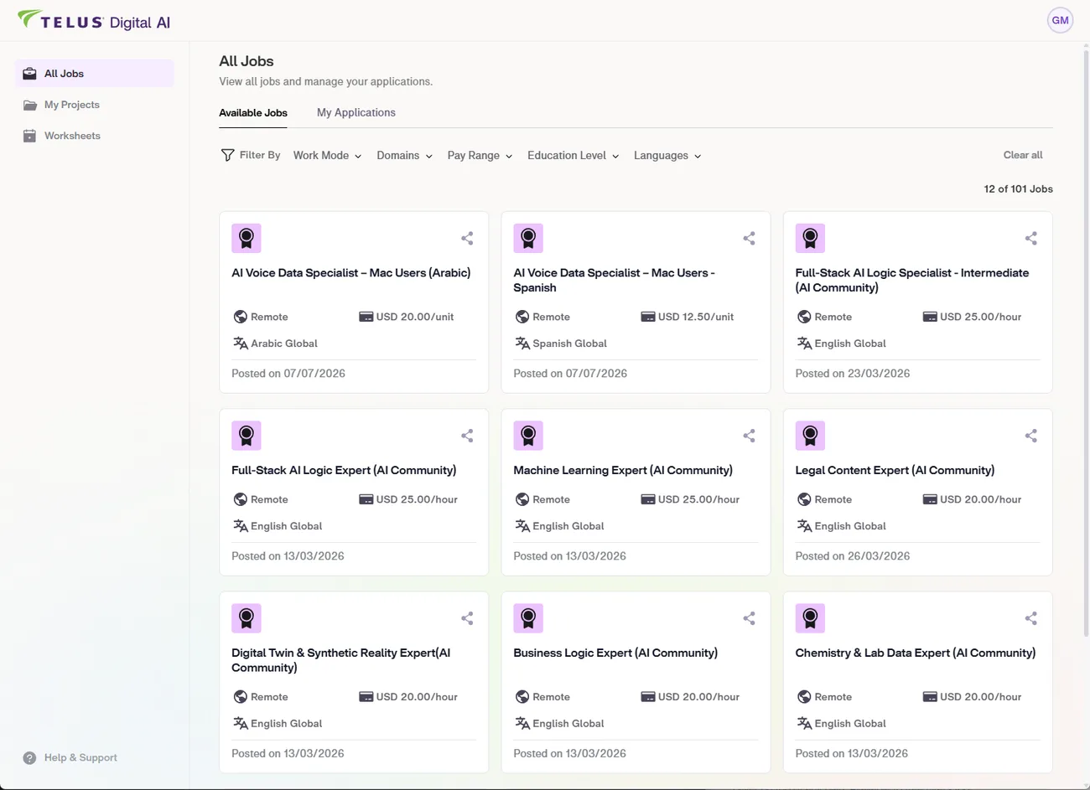Expand the Pay Range filter dropdown
The image size is (1090, 790).
pyautogui.click(x=480, y=155)
